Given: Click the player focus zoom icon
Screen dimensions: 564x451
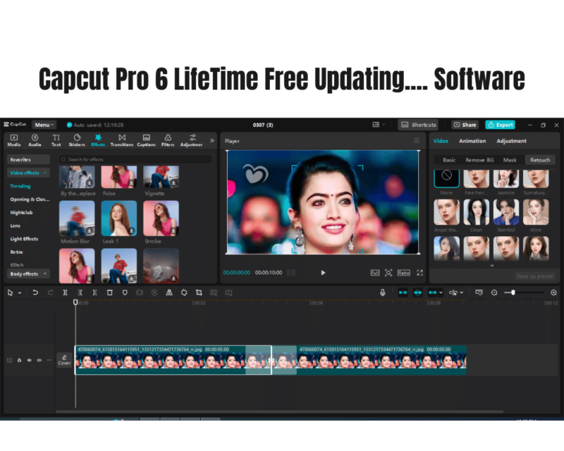Looking at the screenshot, I should (388, 273).
